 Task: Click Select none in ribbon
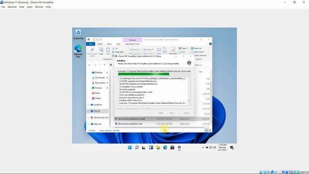tap(197, 52)
